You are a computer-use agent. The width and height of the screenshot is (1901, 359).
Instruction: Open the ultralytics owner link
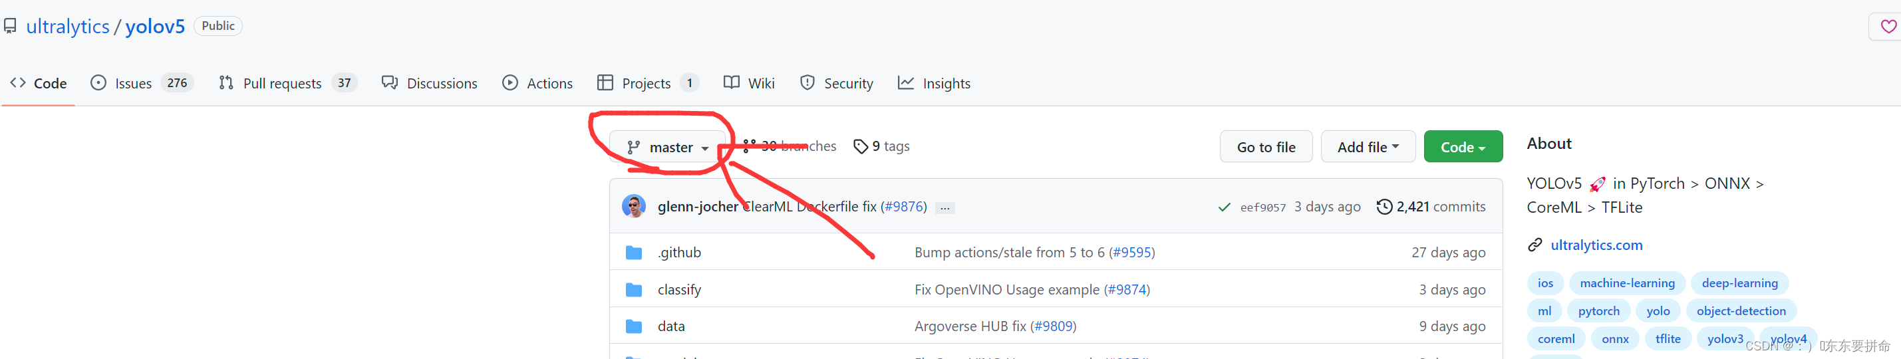point(68,27)
